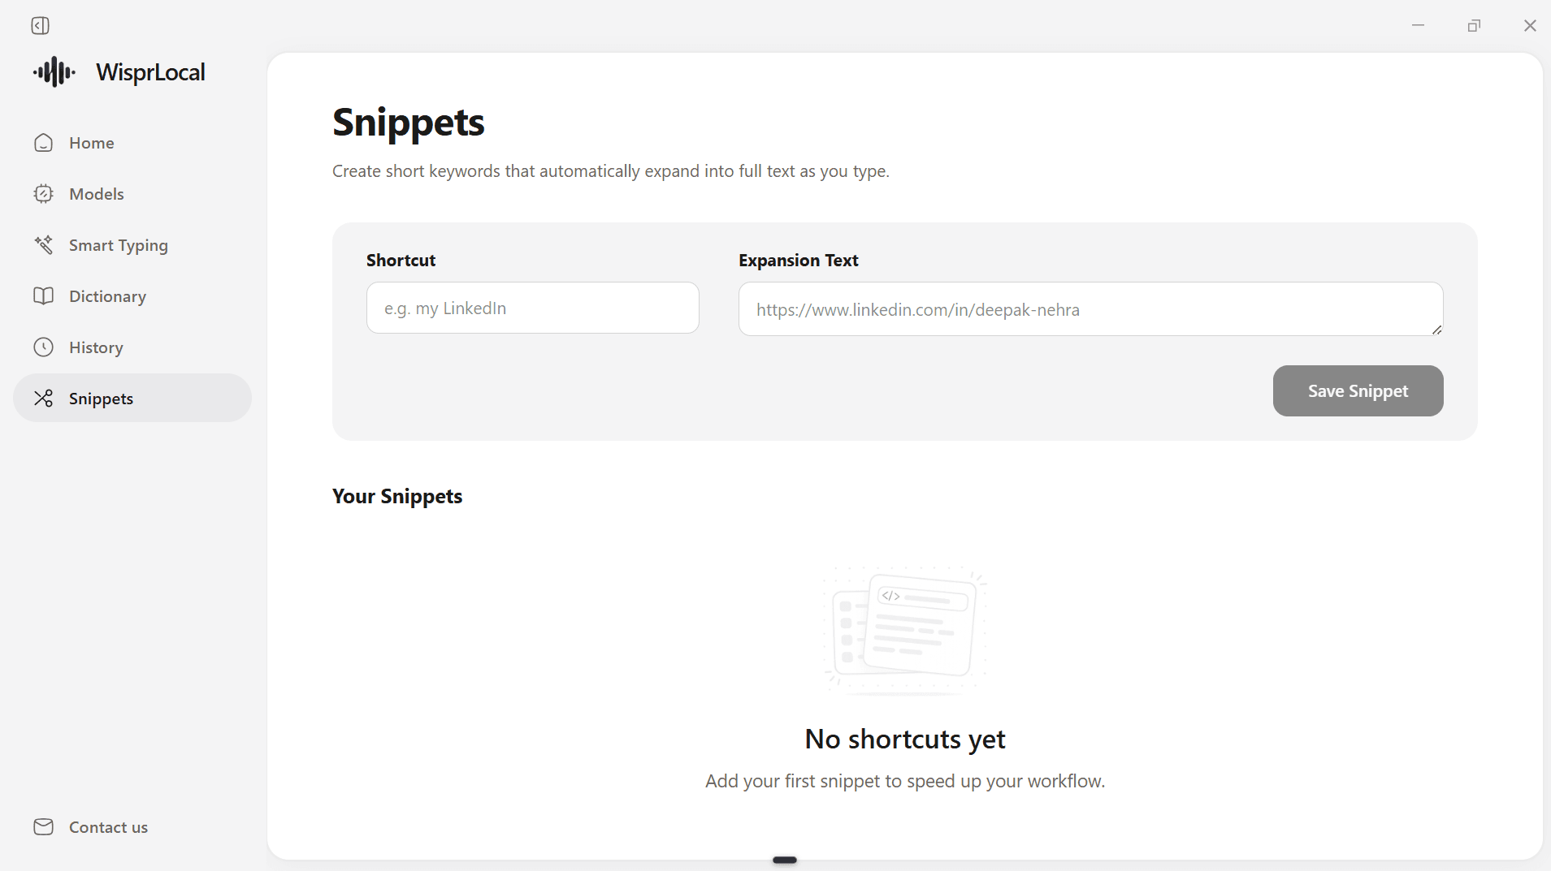Click the Shortcut field label
The height and width of the screenshot is (871, 1551).
[401, 261]
